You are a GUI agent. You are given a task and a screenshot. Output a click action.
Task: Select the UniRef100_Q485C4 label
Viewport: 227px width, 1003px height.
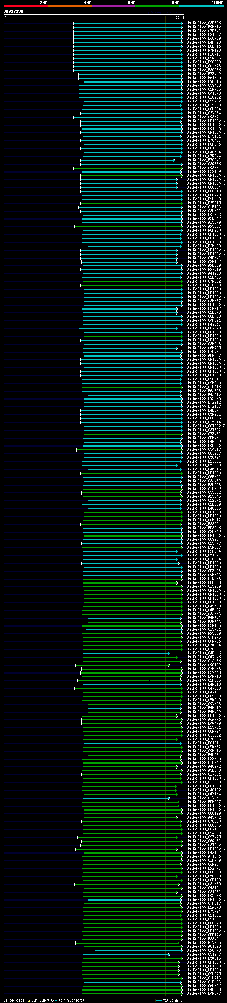click(203, 152)
